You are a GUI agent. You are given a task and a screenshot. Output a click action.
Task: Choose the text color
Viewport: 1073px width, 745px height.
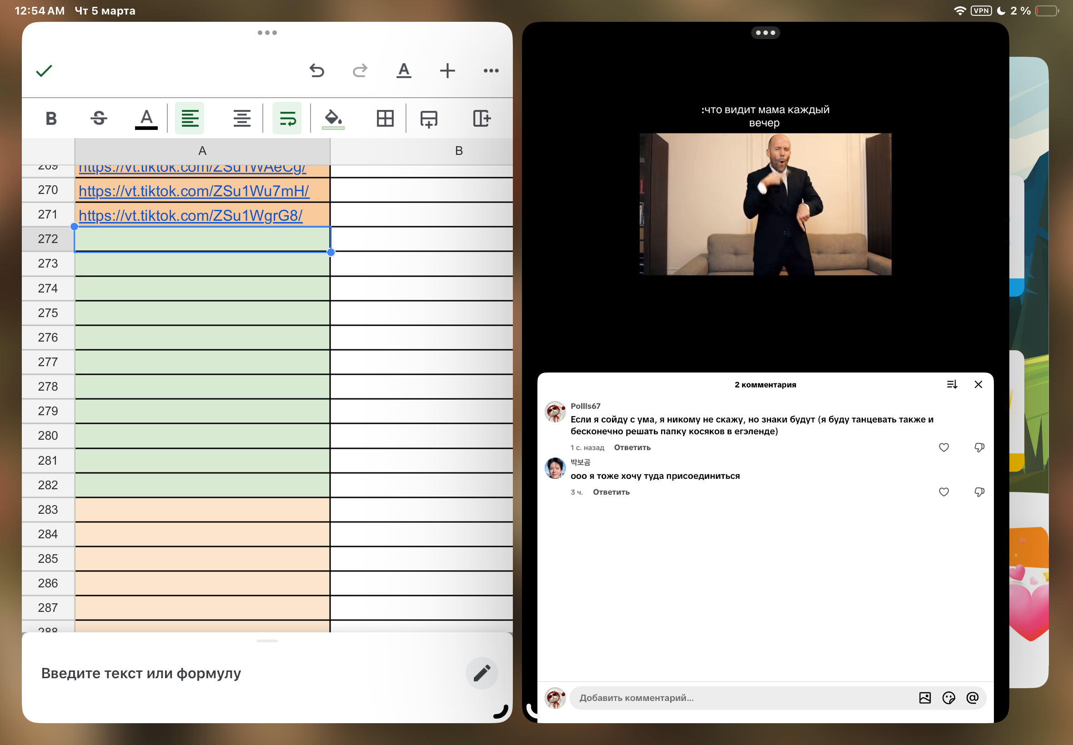(146, 119)
